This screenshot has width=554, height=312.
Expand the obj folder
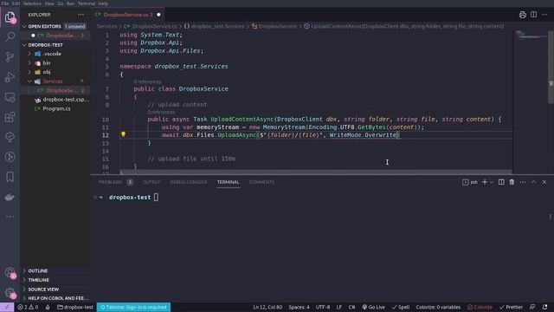click(29, 72)
